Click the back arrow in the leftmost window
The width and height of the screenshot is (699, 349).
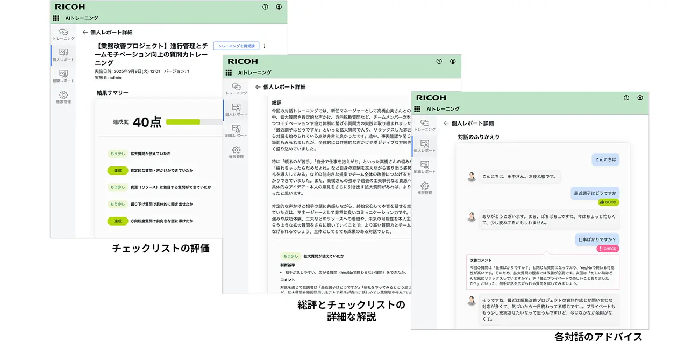(85, 32)
